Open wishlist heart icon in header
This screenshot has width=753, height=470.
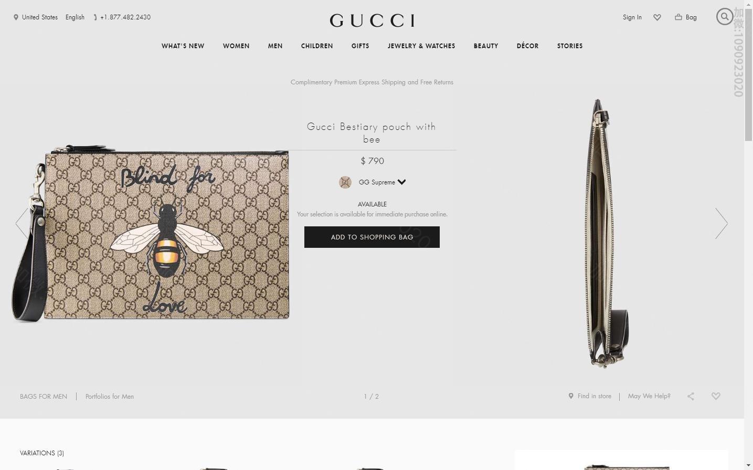coord(657,17)
